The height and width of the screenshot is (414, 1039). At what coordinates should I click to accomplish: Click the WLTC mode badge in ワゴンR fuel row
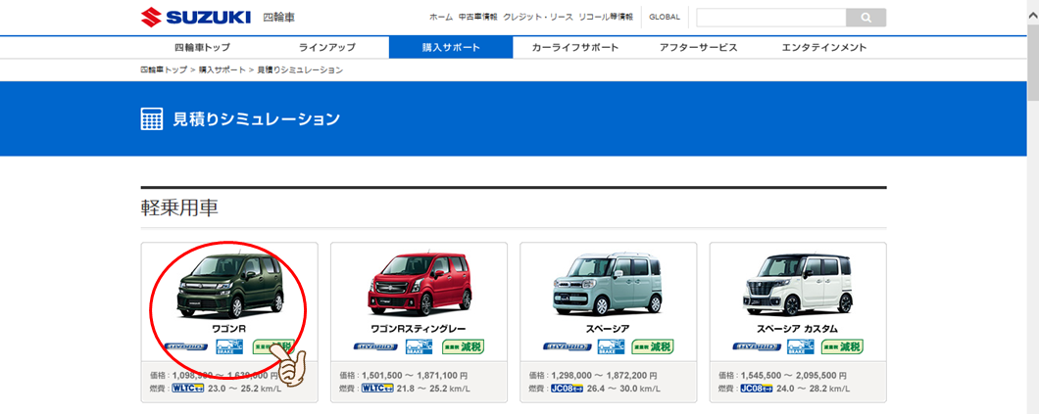click(188, 389)
